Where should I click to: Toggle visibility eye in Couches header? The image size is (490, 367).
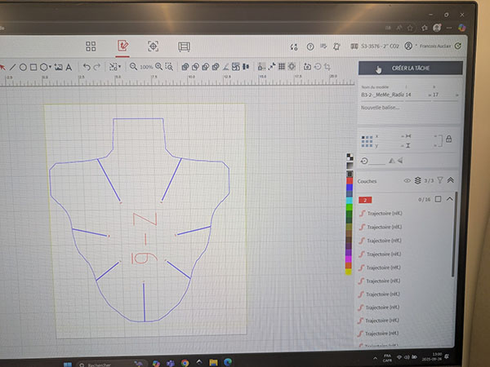[407, 181]
